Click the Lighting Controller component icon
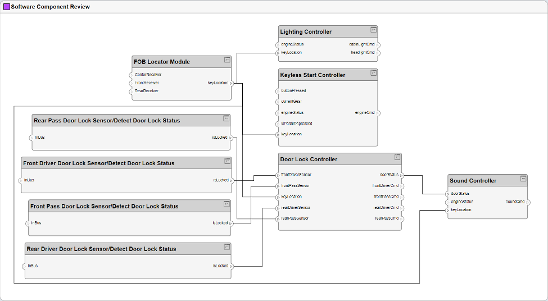Screen dimensions: 548x301 coord(373,30)
